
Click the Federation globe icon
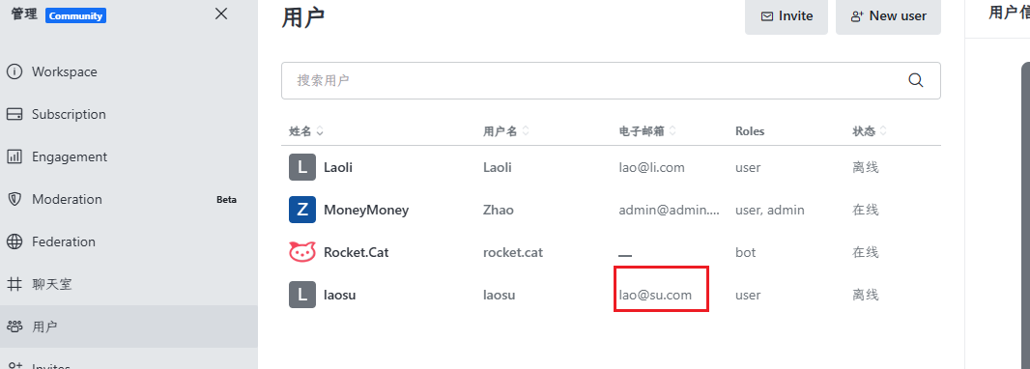[x=14, y=241]
